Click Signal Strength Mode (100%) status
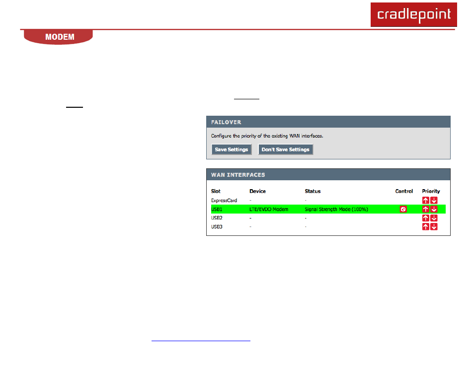This screenshot has height=366, width=474. (336, 209)
